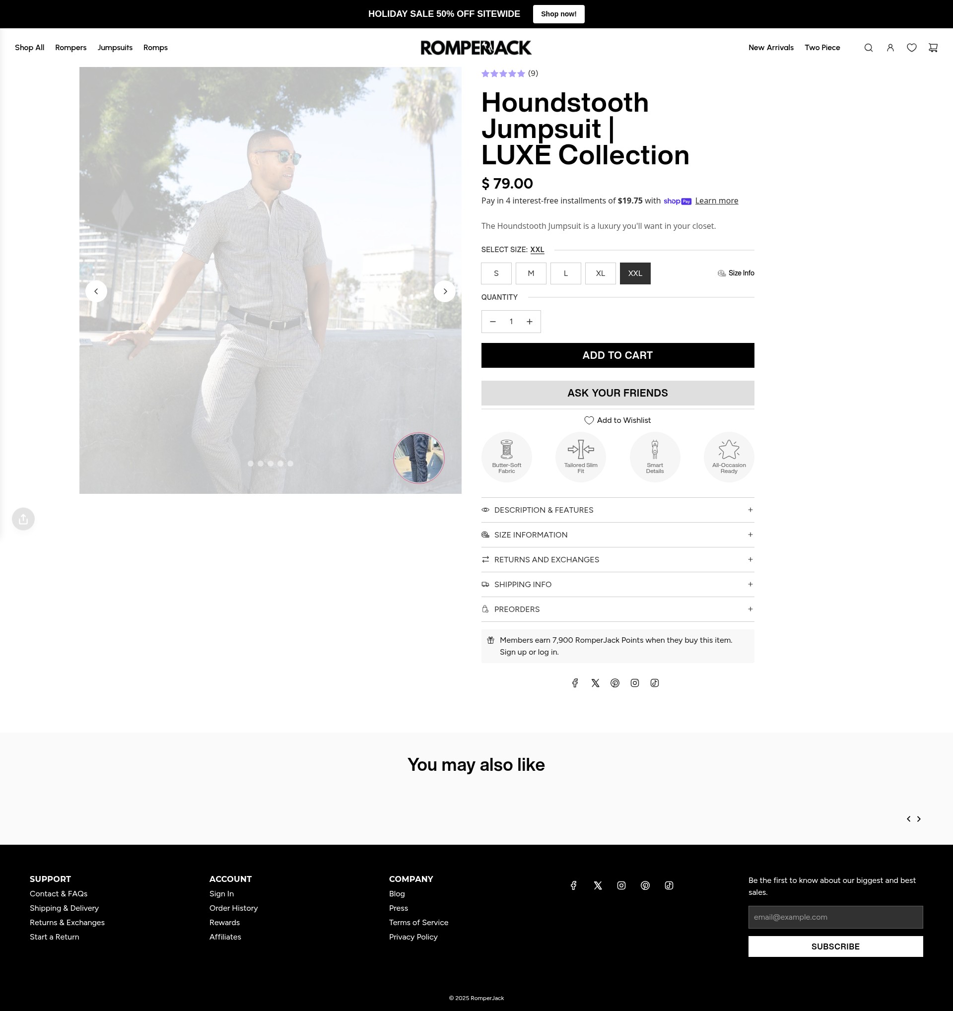The image size is (953, 1011).
Task: Select size XL
Action: [x=601, y=273]
